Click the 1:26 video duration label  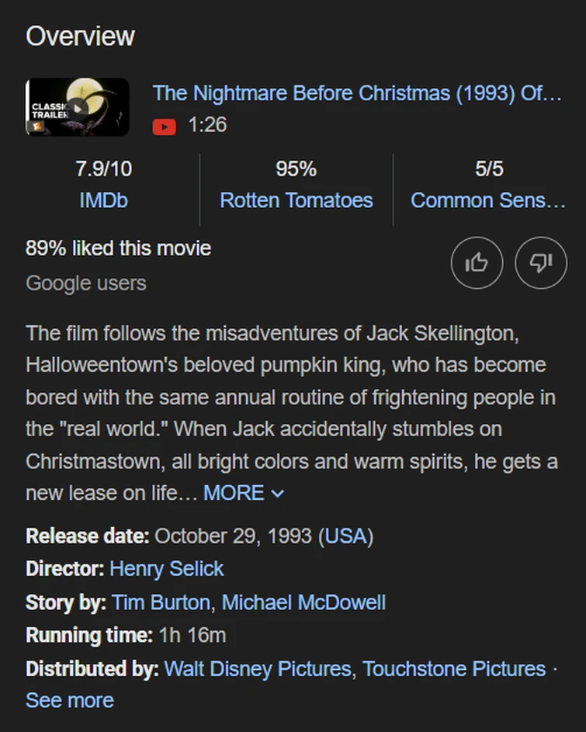tap(207, 125)
